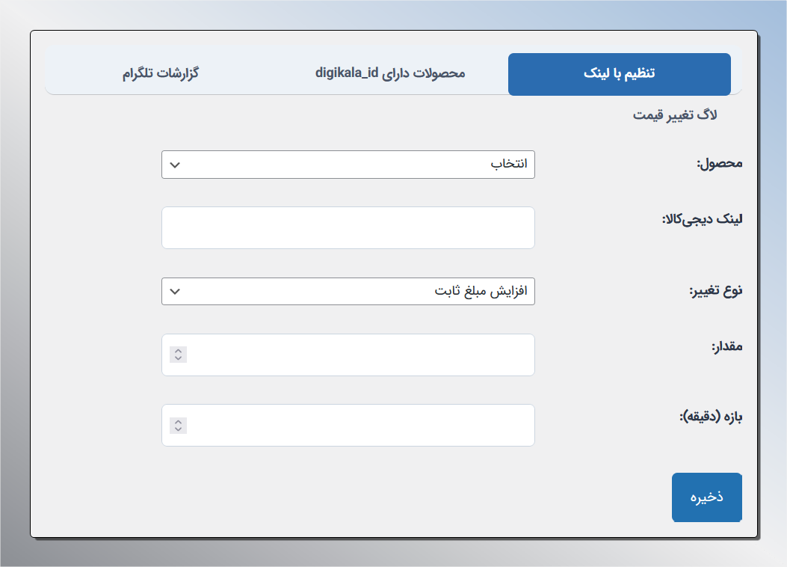The height and width of the screenshot is (567, 787).
Task: Open the لاگ تغییر قیمت tab
Action: click(x=675, y=116)
